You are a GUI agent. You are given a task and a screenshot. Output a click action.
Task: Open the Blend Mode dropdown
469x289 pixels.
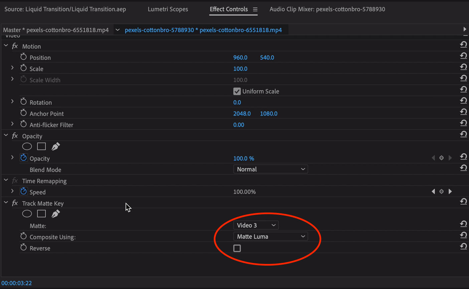270,169
